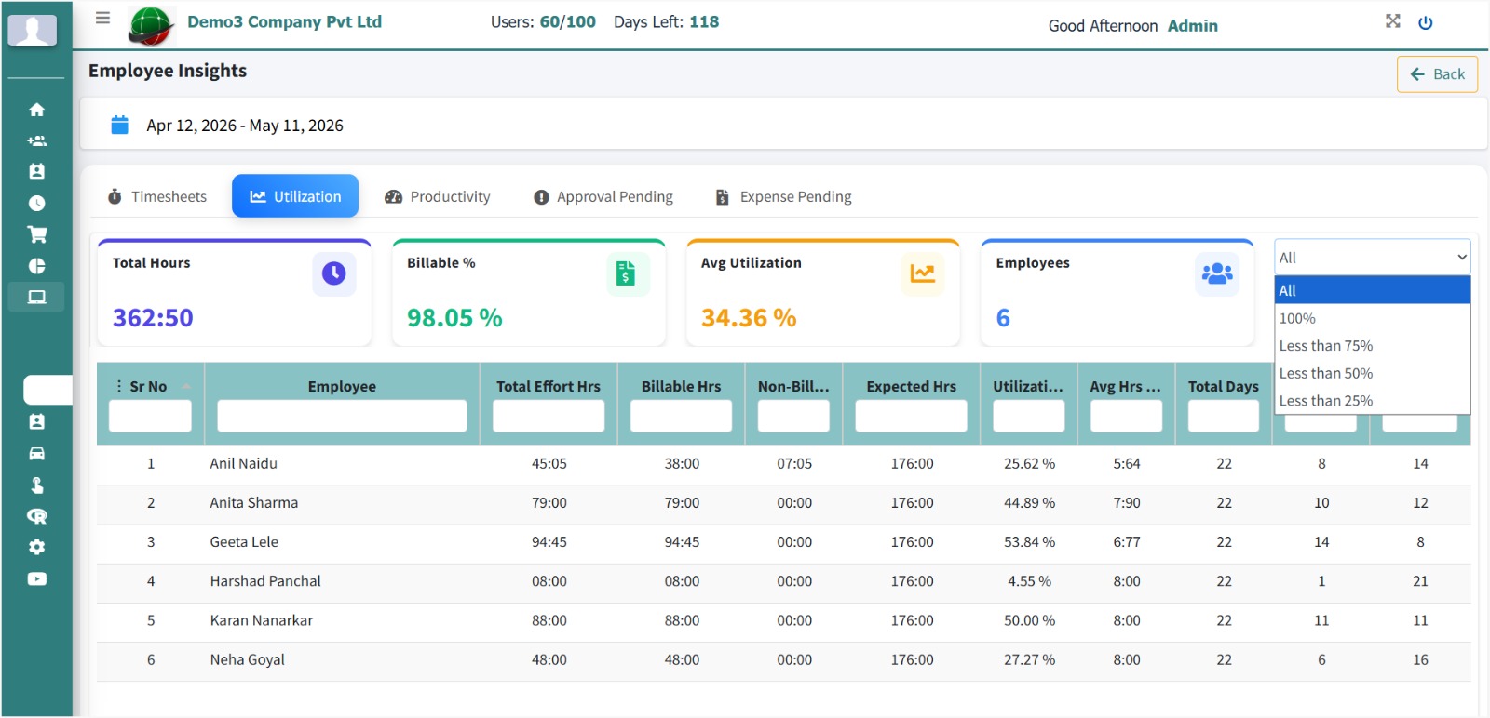The image size is (1490, 718).
Task: Click the 98.05 % billable value
Action: pyautogui.click(x=454, y=318)
